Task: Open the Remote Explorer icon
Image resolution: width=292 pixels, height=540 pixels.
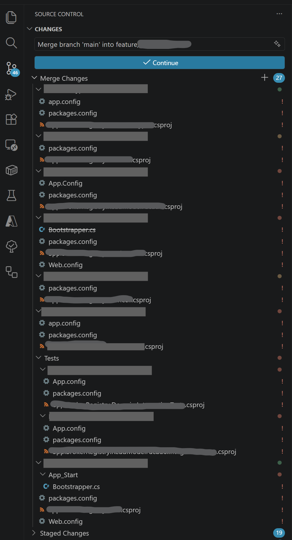Action: [11, 145]
